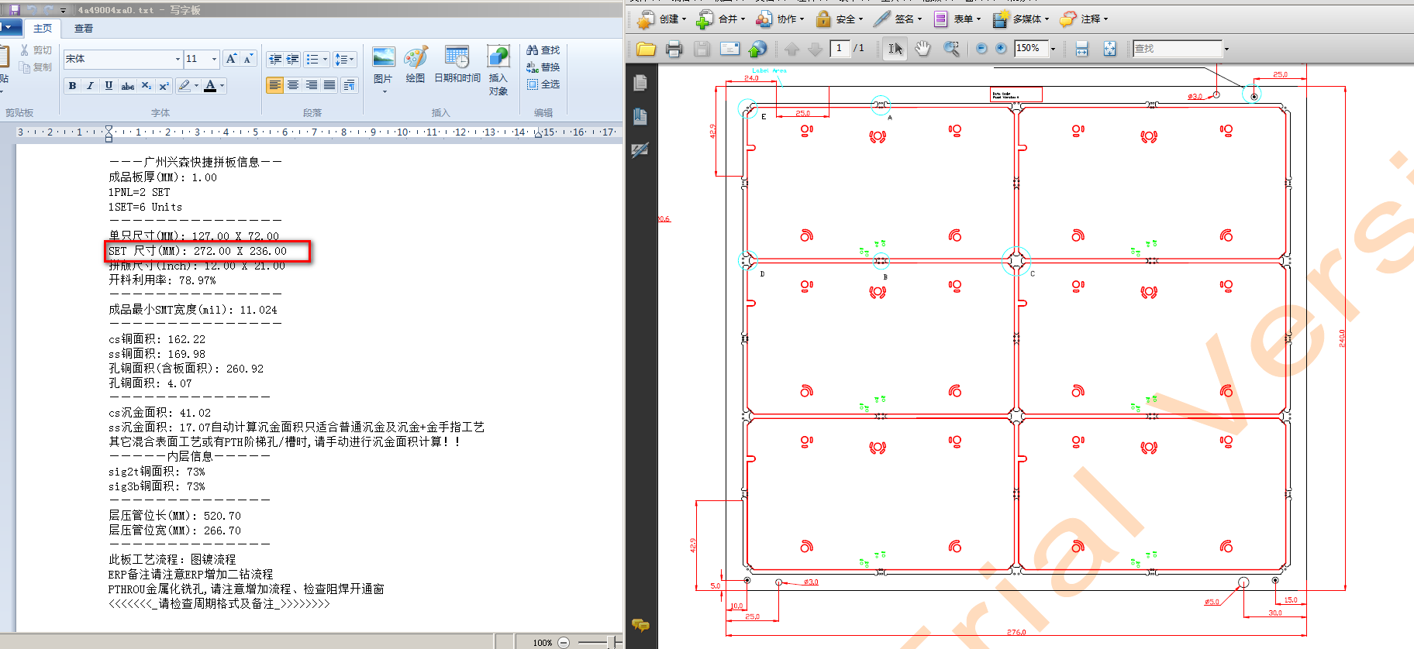
Task: Open the 创建 menu in the PDF viewer
Action: [x=661, y=19]
